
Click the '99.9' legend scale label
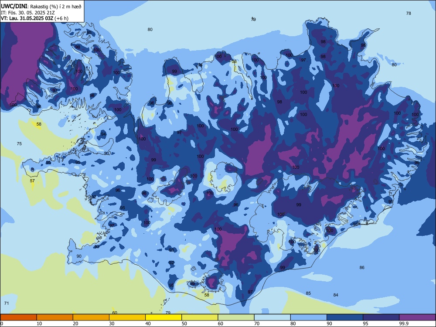pyautogui.click(x=404, y=324)
